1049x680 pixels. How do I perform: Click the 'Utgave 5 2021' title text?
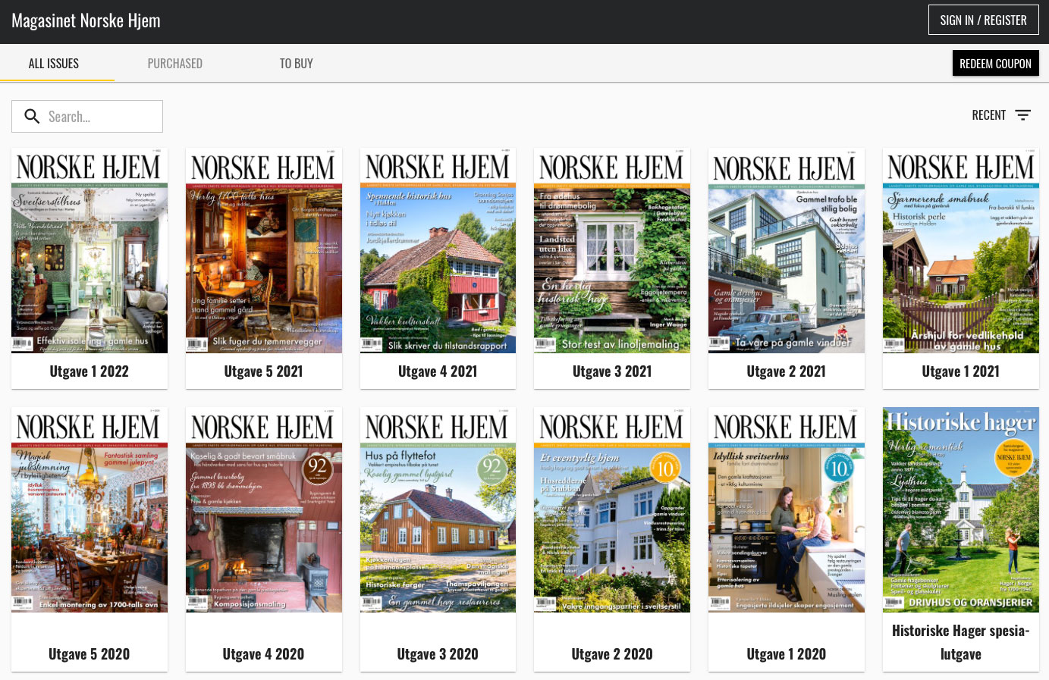tap(264, 371)
